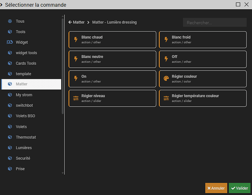Click the breadcrumb chevron after Matter
The height and width of the screenshot is (195, 252).
click(x=88, y=22)
